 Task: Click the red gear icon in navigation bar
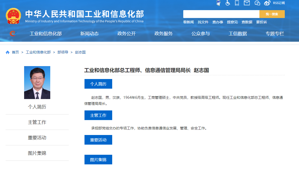coord(13,33)
